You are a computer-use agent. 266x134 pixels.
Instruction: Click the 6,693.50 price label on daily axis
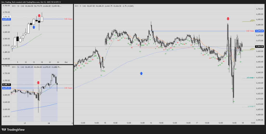[6, 17]
